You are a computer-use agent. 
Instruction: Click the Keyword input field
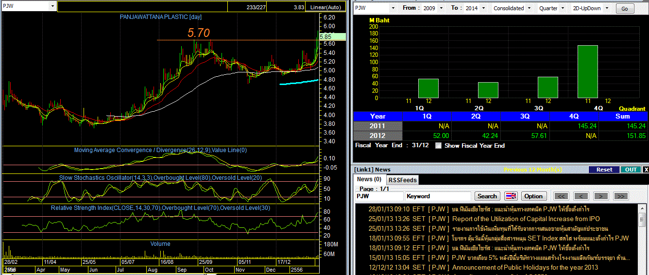point(438,196)
